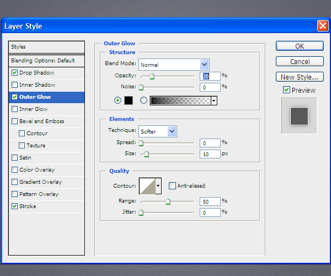Viewport: 331px width, 276px height.
Task: Select the Pattern Overlay settings row
Action: click(47, 194)
